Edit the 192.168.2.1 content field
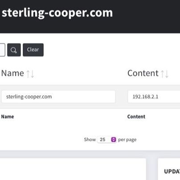The image size is (180, 180). pos(154,97)
